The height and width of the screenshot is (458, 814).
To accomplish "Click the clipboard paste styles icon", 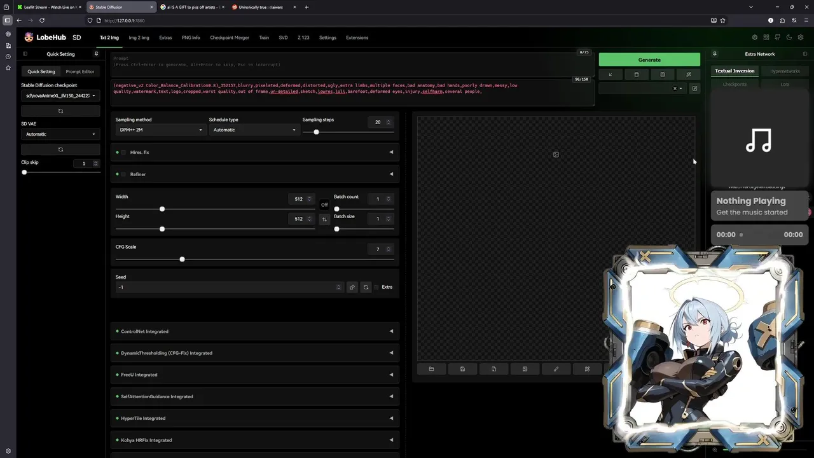I will [662, 74].
